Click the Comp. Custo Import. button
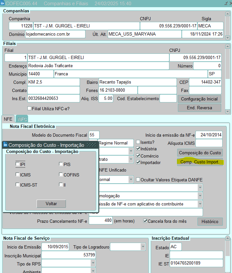This screenshot has width=232, height=273. point(200,162)
